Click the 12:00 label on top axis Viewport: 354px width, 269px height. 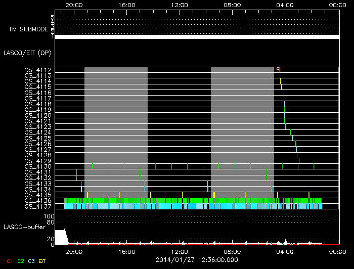point(180,5)
